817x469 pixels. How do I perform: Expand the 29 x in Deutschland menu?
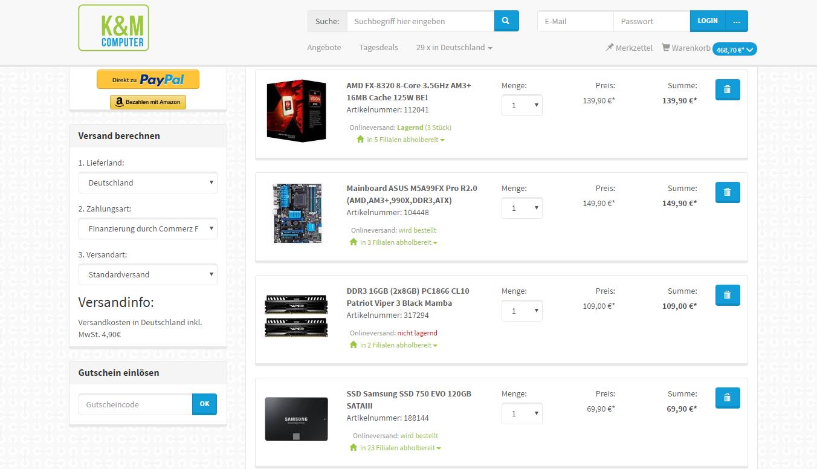(454, 47)
